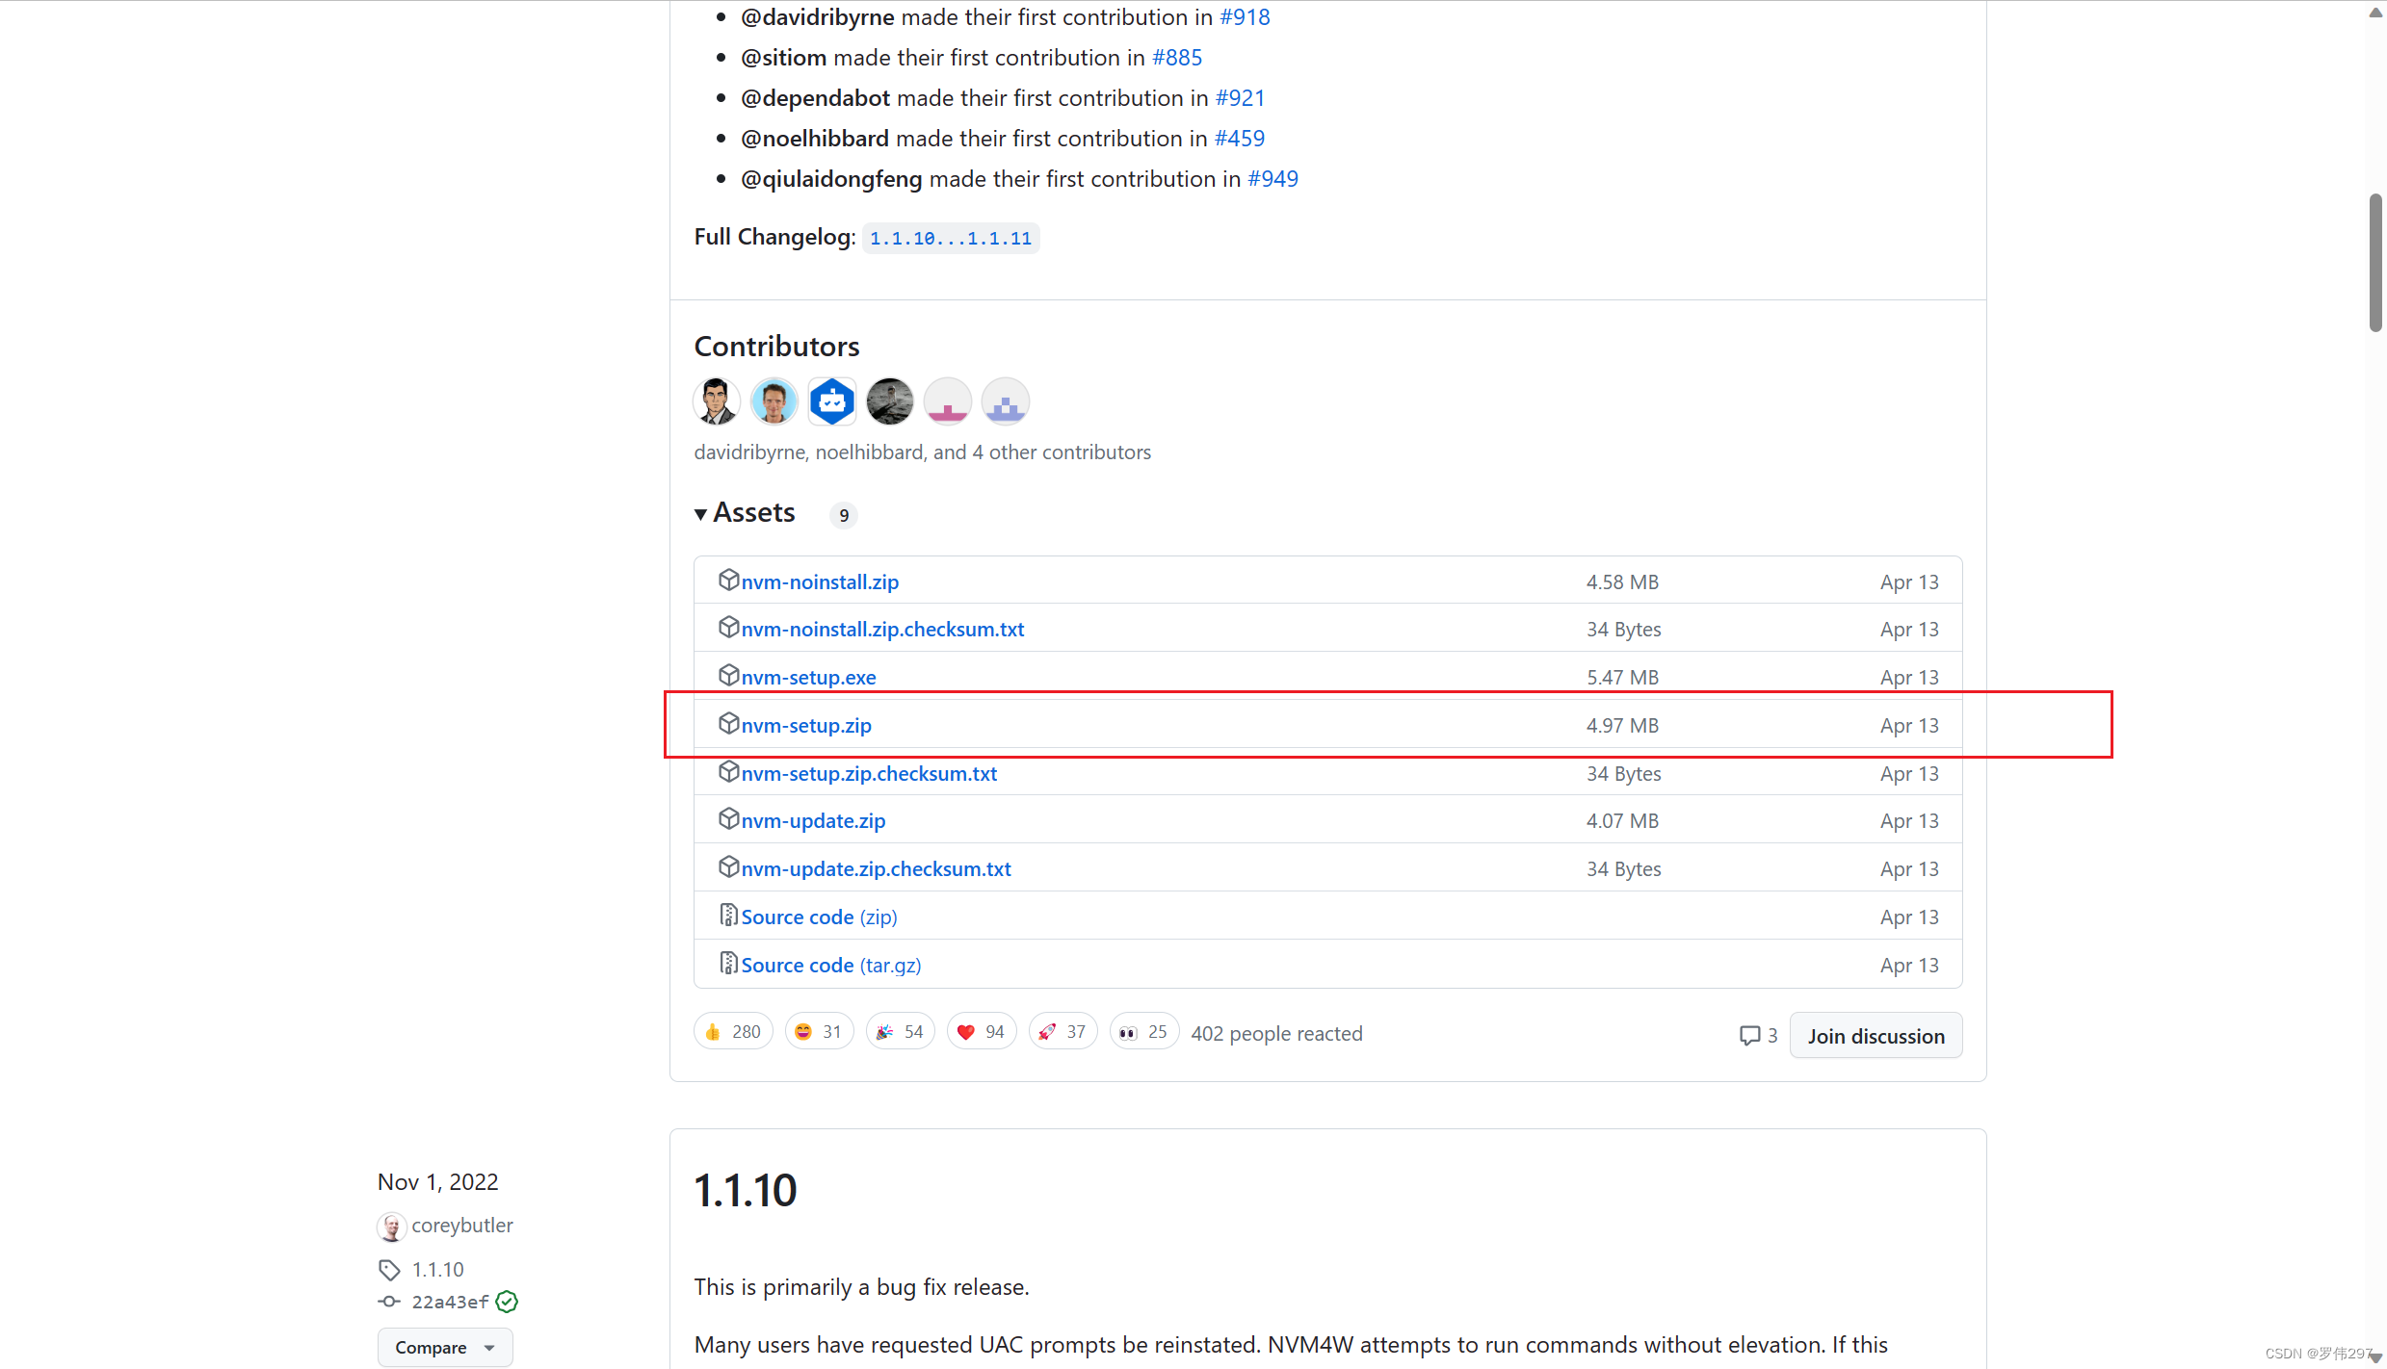Screen dimensions: 2387x1369
Task: Click the heart reaction button
Action: [x=981, y=1032]
